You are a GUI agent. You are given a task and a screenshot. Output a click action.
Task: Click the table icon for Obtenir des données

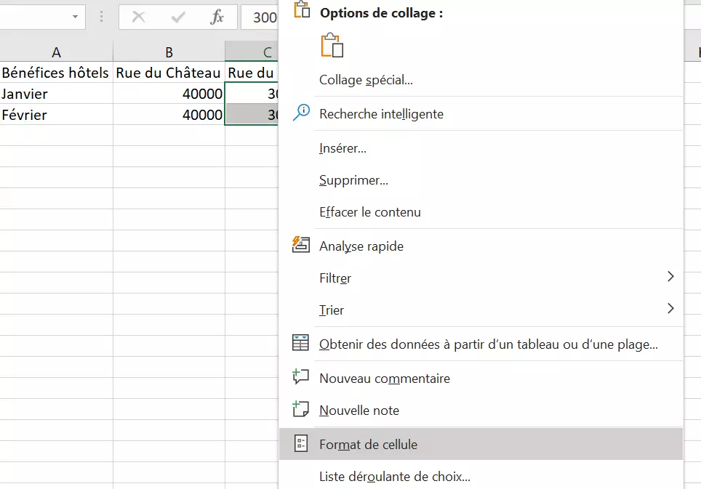300,342
